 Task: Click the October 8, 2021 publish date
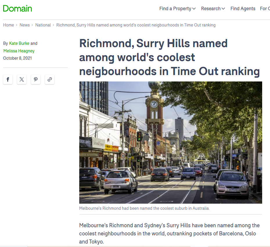(17, 58)
